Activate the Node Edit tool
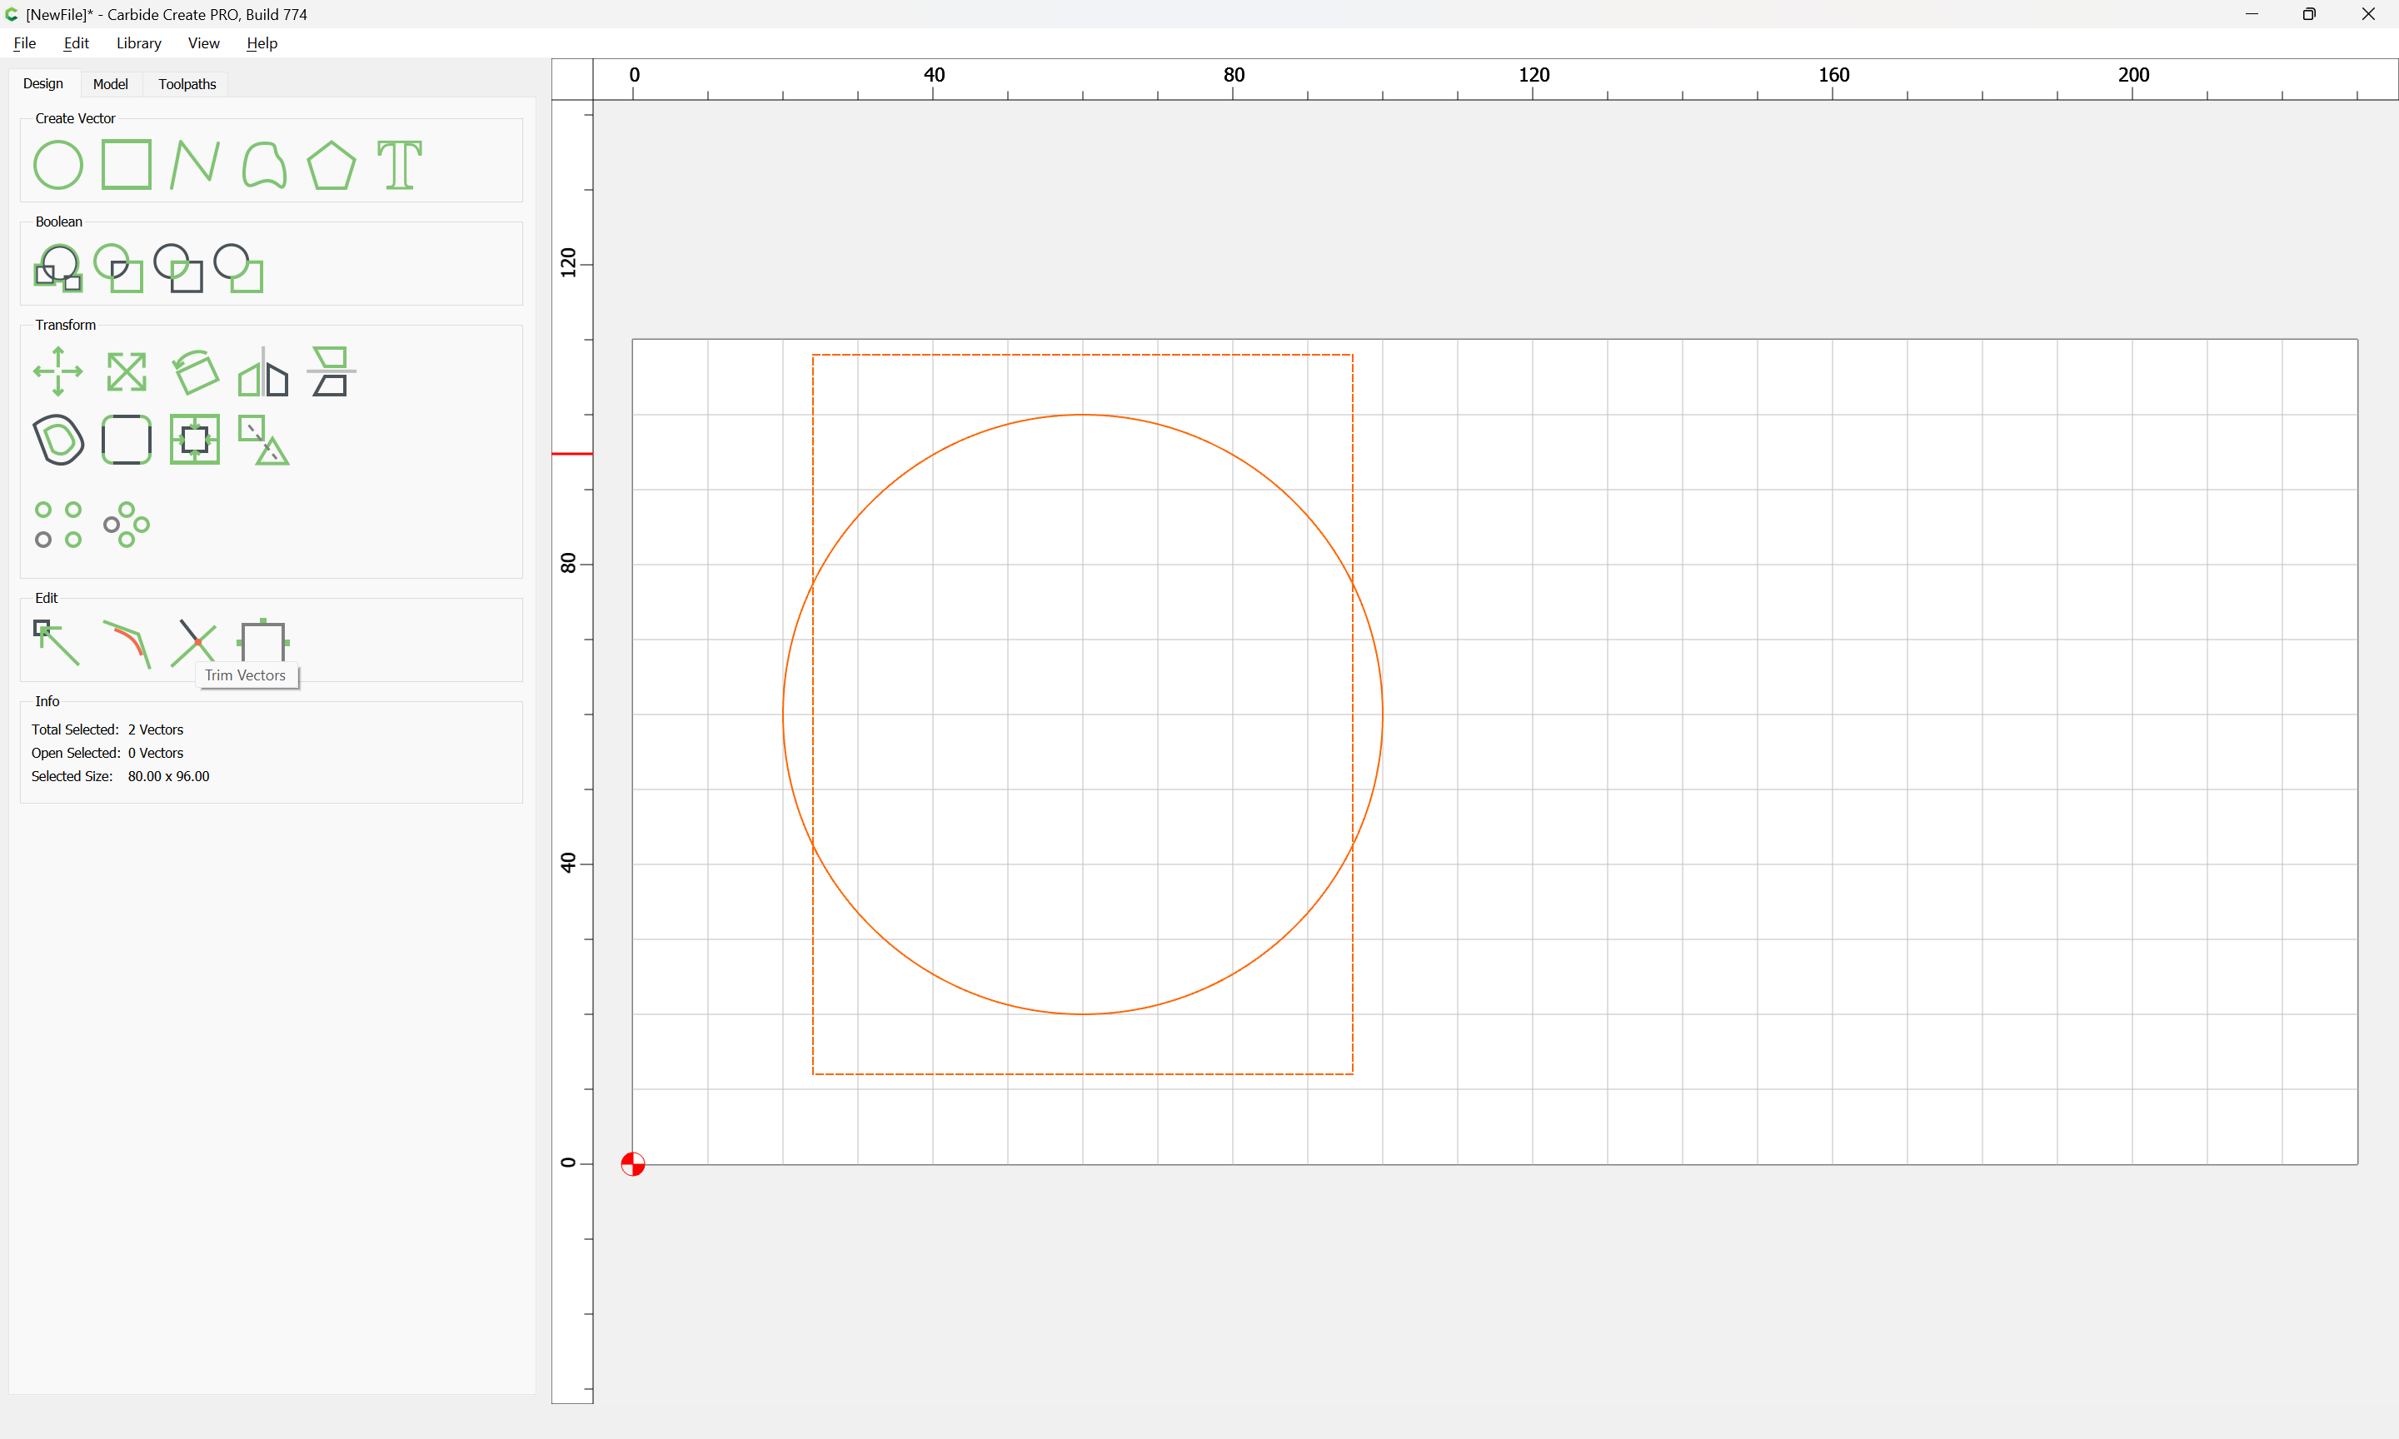Image resolution: width=2399 pixels, height=1439 pixels. click(x=58, y=643)
